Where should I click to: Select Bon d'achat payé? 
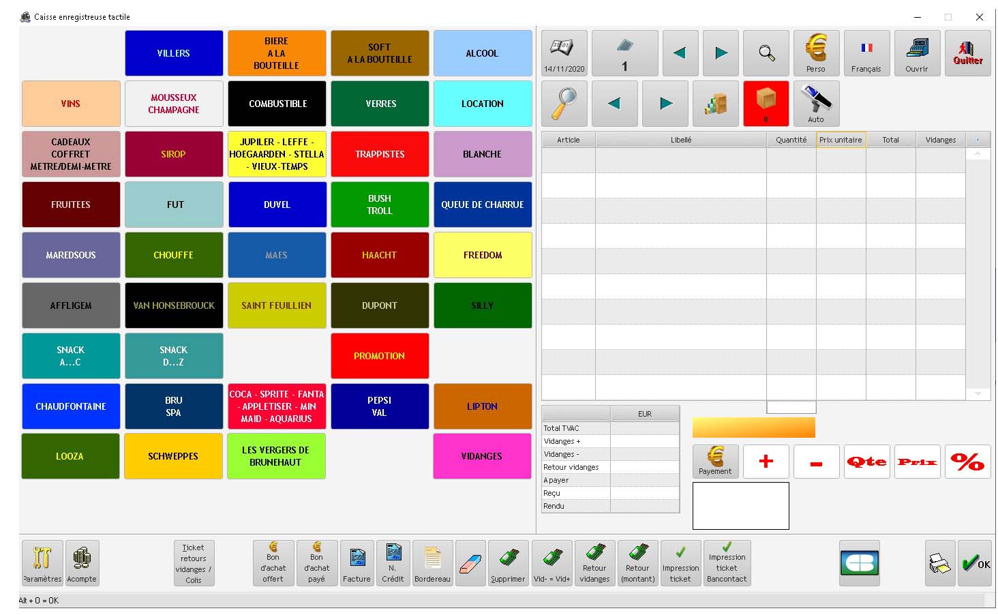point(317,563)
